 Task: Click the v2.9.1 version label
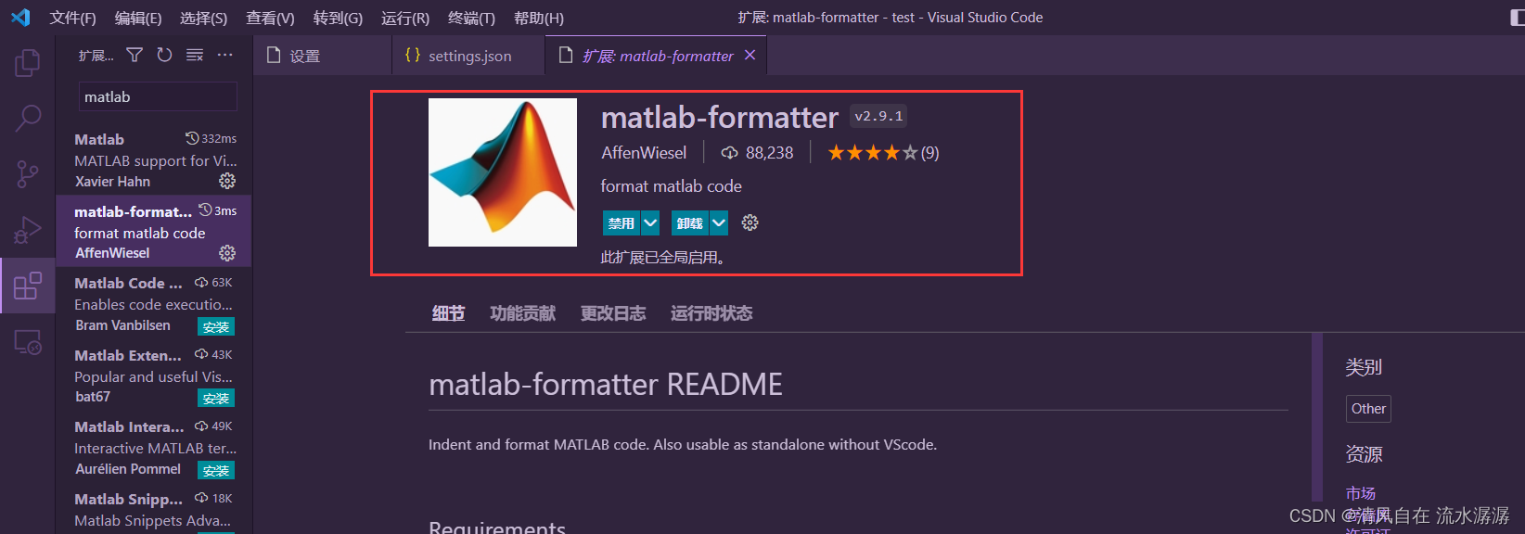click(878, 116)
